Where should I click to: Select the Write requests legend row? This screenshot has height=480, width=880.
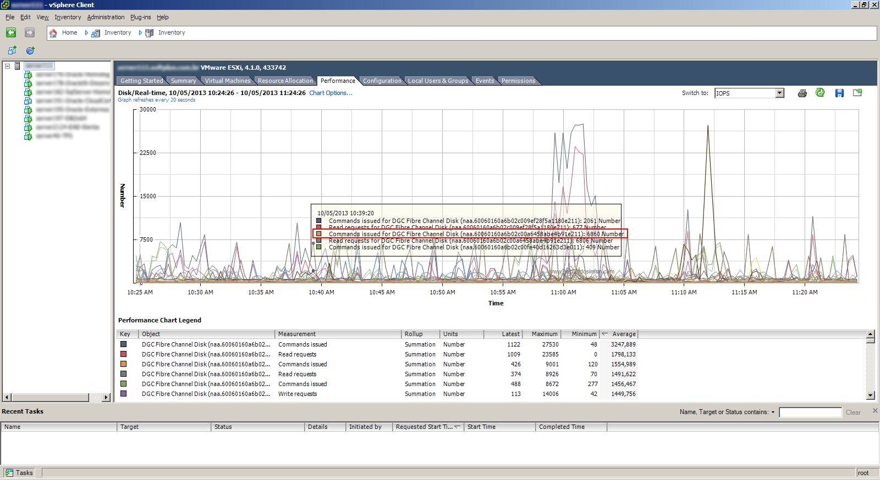click(x=378, y=394)
